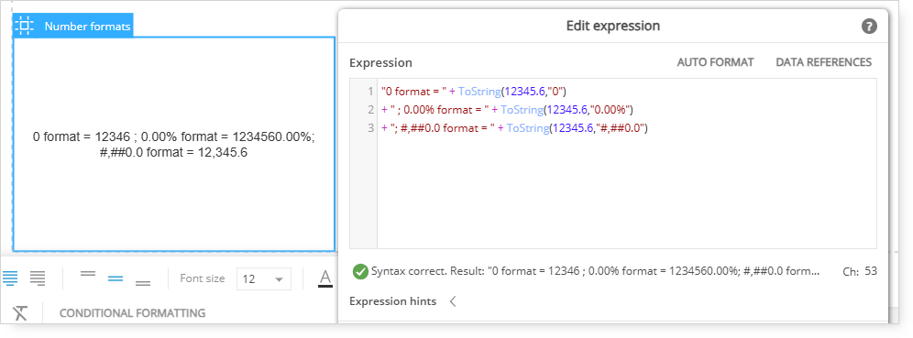
Task: Set vertical alignment to middle
Action: click(115, 278)
